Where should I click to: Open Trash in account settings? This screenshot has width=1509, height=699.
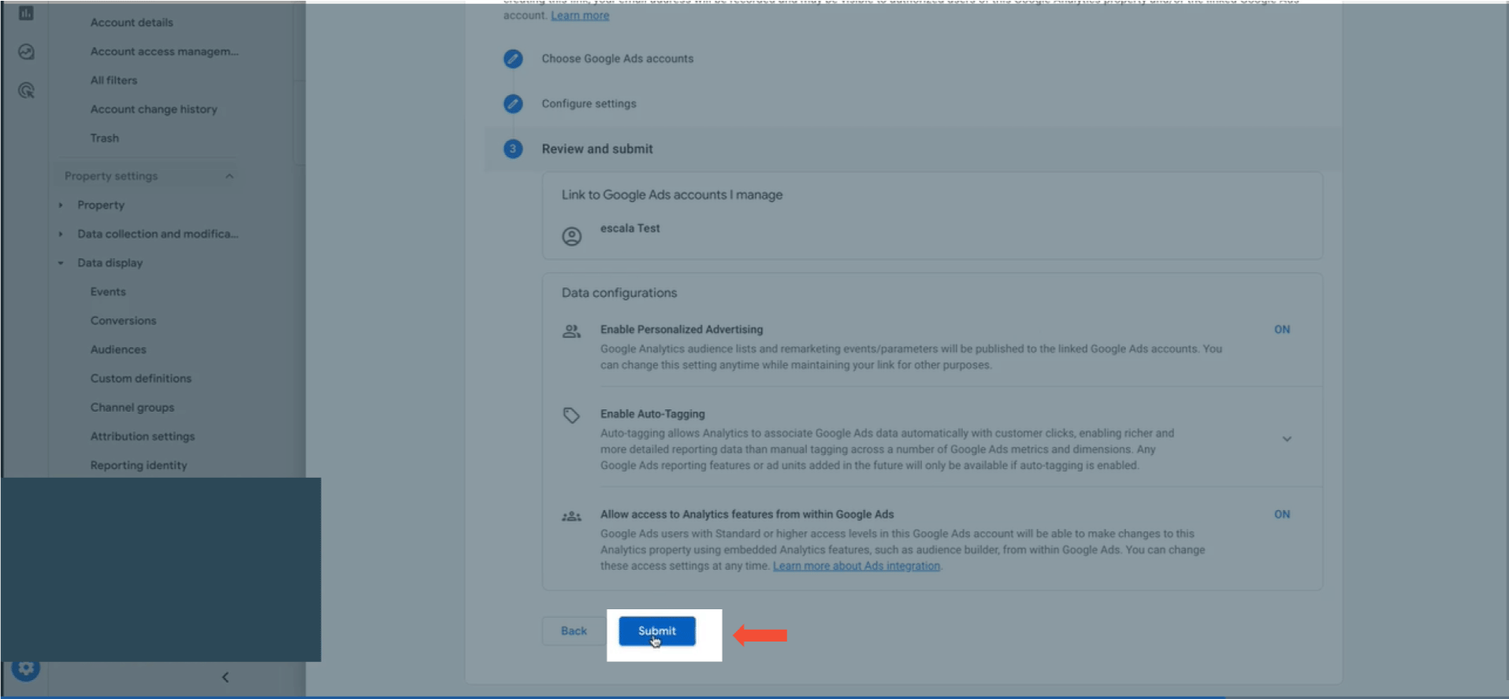click(x=105, y=139)
